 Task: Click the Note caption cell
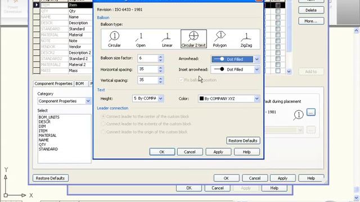[x=80, y=41]
